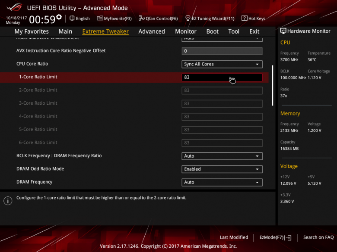Viewport: 337px width, 252px height.
Task: Click AVX Instruction Core Ratio Negative Offset label
Action: click(x=61, y=50)
